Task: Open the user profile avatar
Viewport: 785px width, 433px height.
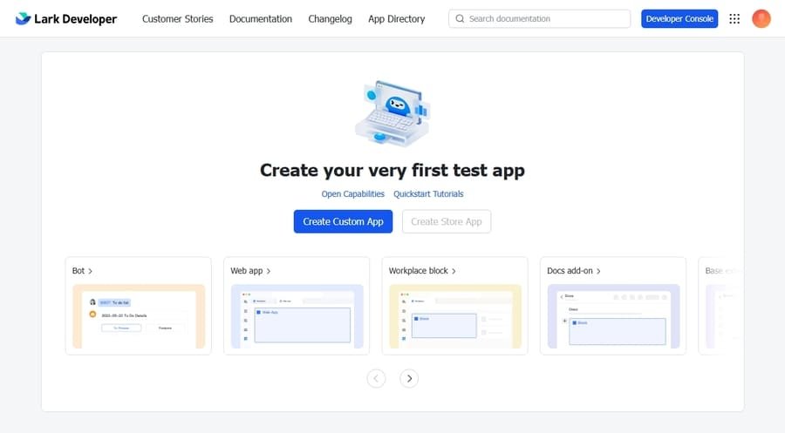Action: point(761,18)
